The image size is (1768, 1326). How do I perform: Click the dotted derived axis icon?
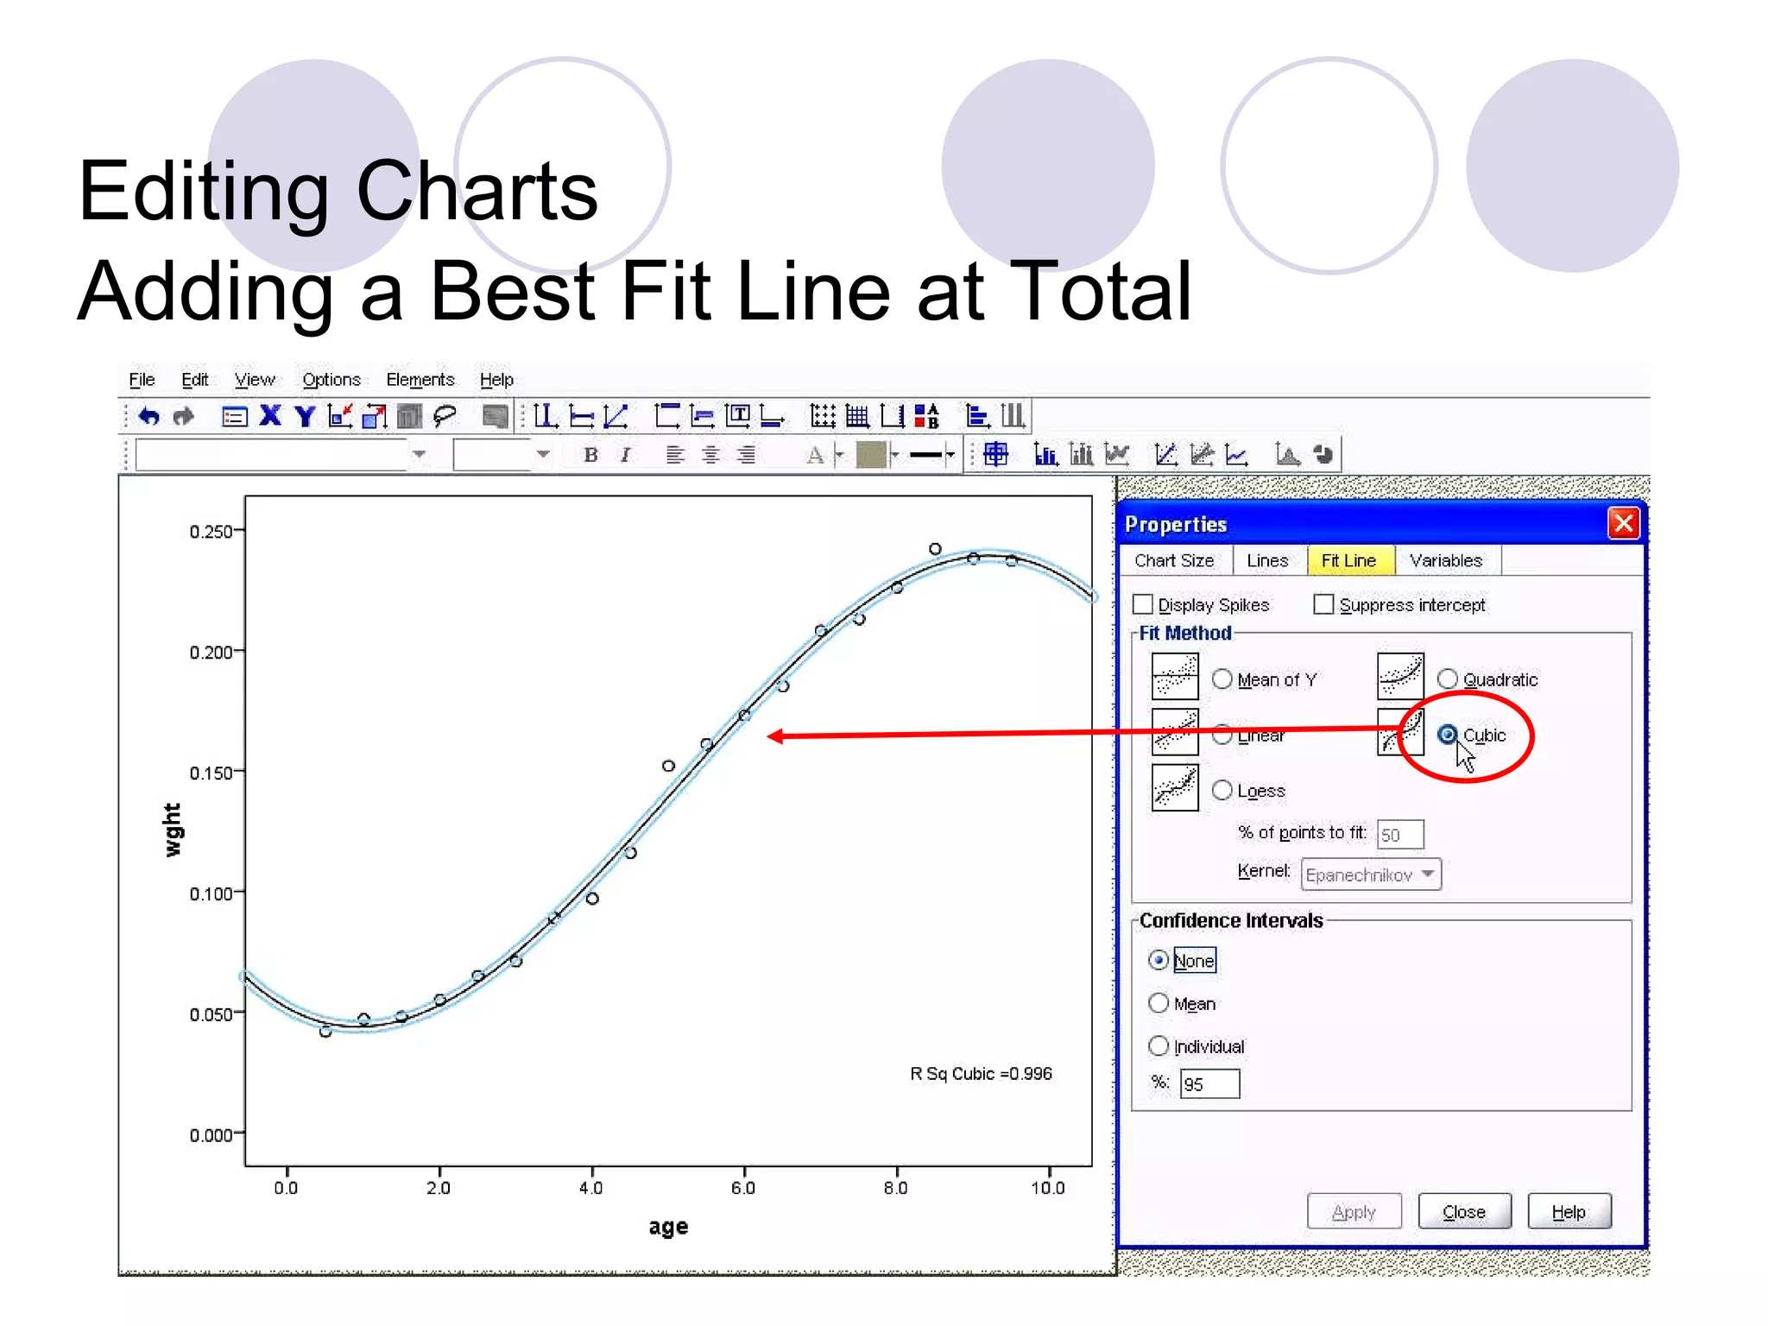(823, 416)
